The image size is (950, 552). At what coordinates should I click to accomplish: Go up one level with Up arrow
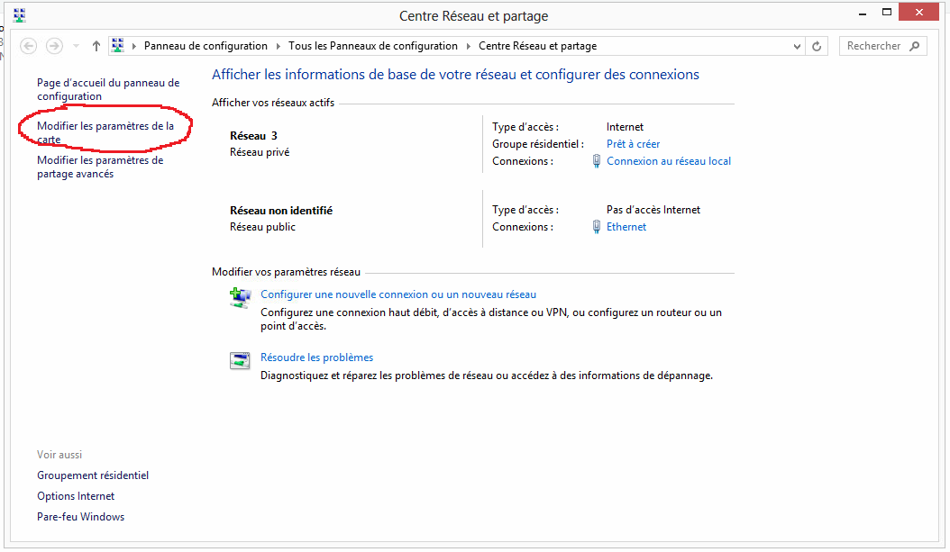point(96,46)
